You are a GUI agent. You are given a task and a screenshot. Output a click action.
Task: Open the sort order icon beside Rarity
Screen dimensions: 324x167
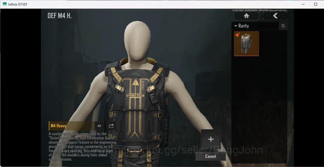[x=283, y=26]
